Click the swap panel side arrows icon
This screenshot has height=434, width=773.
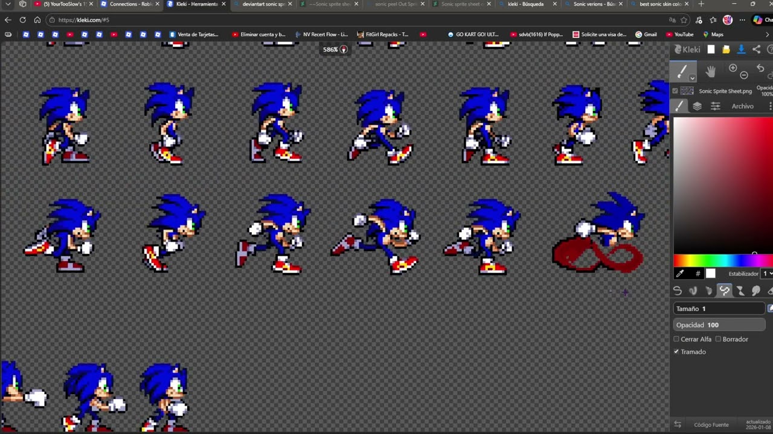point(678,424)
